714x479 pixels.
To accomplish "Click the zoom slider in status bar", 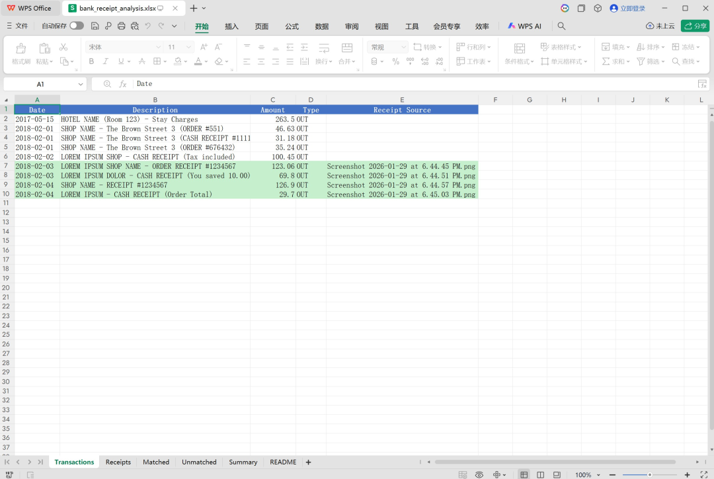I will click(x=649, y=474).
